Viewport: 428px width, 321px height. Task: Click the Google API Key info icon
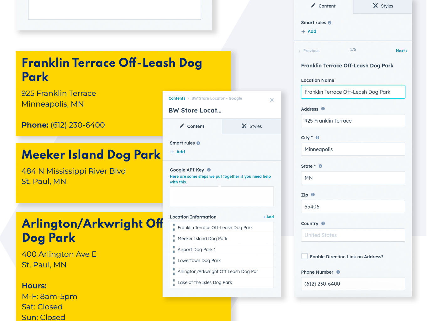click(208, 170)
